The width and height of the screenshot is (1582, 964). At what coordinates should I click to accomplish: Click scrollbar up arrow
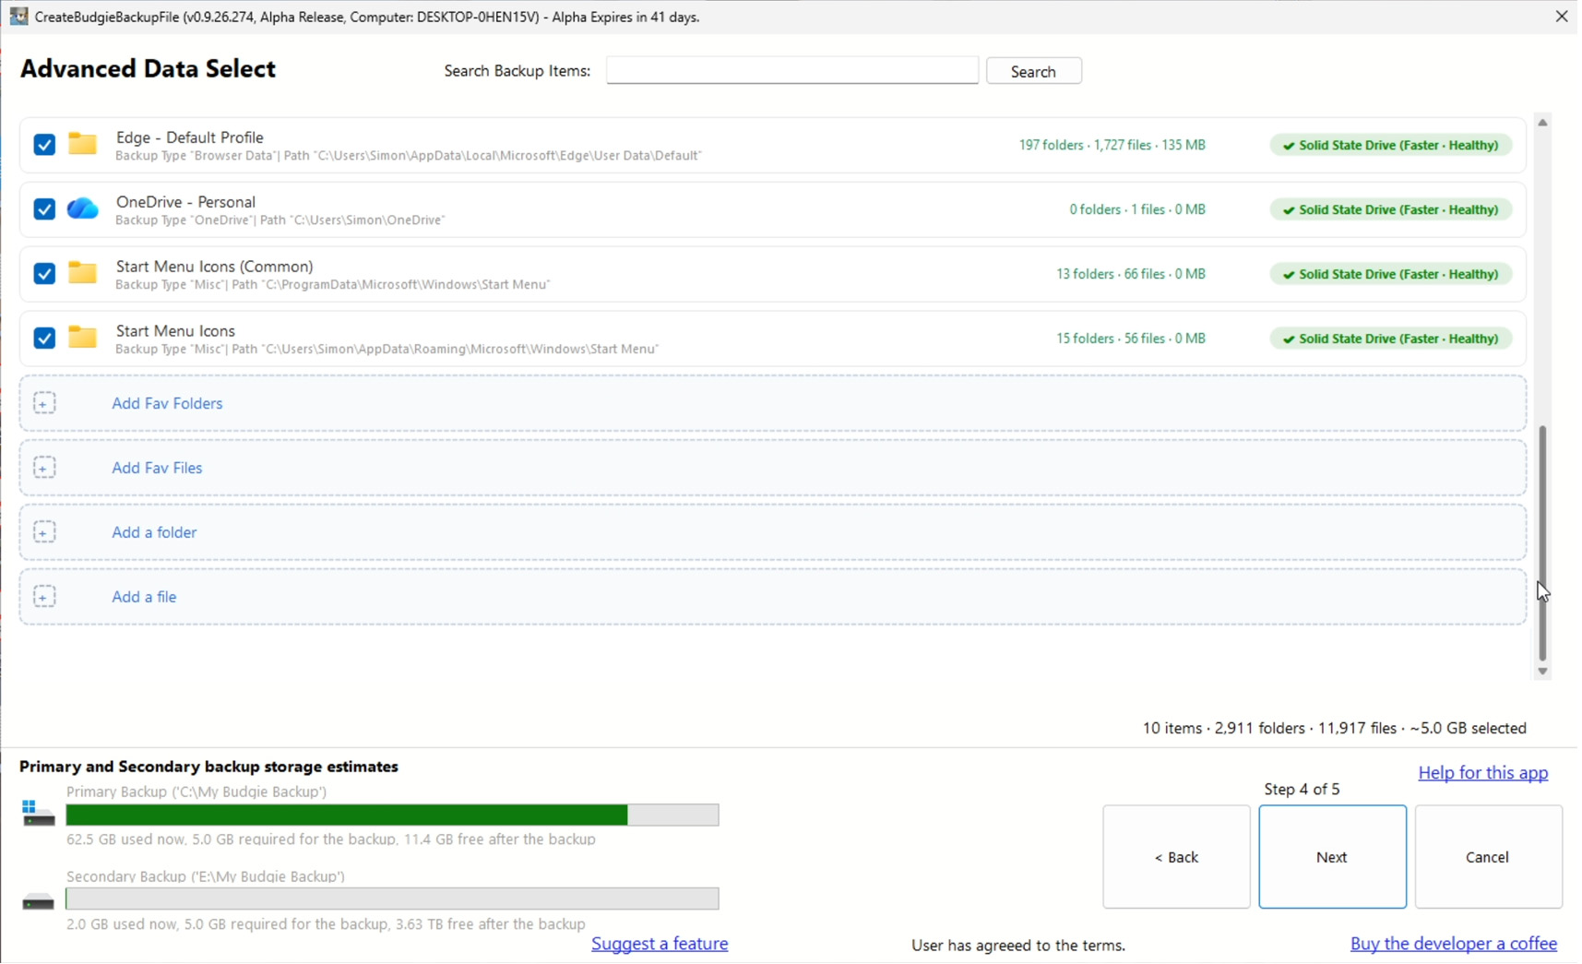[x=1542, y=123]
